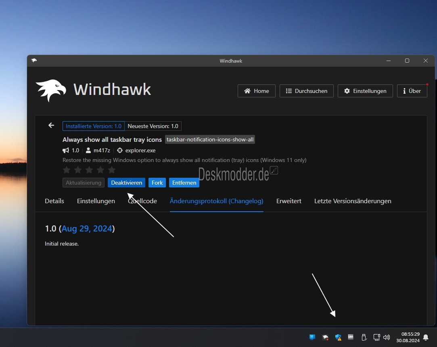Viewport: 437px width, 347px height.
Task: Switch to the mod Einstellungen tab
Action: (x=96, y=201)
